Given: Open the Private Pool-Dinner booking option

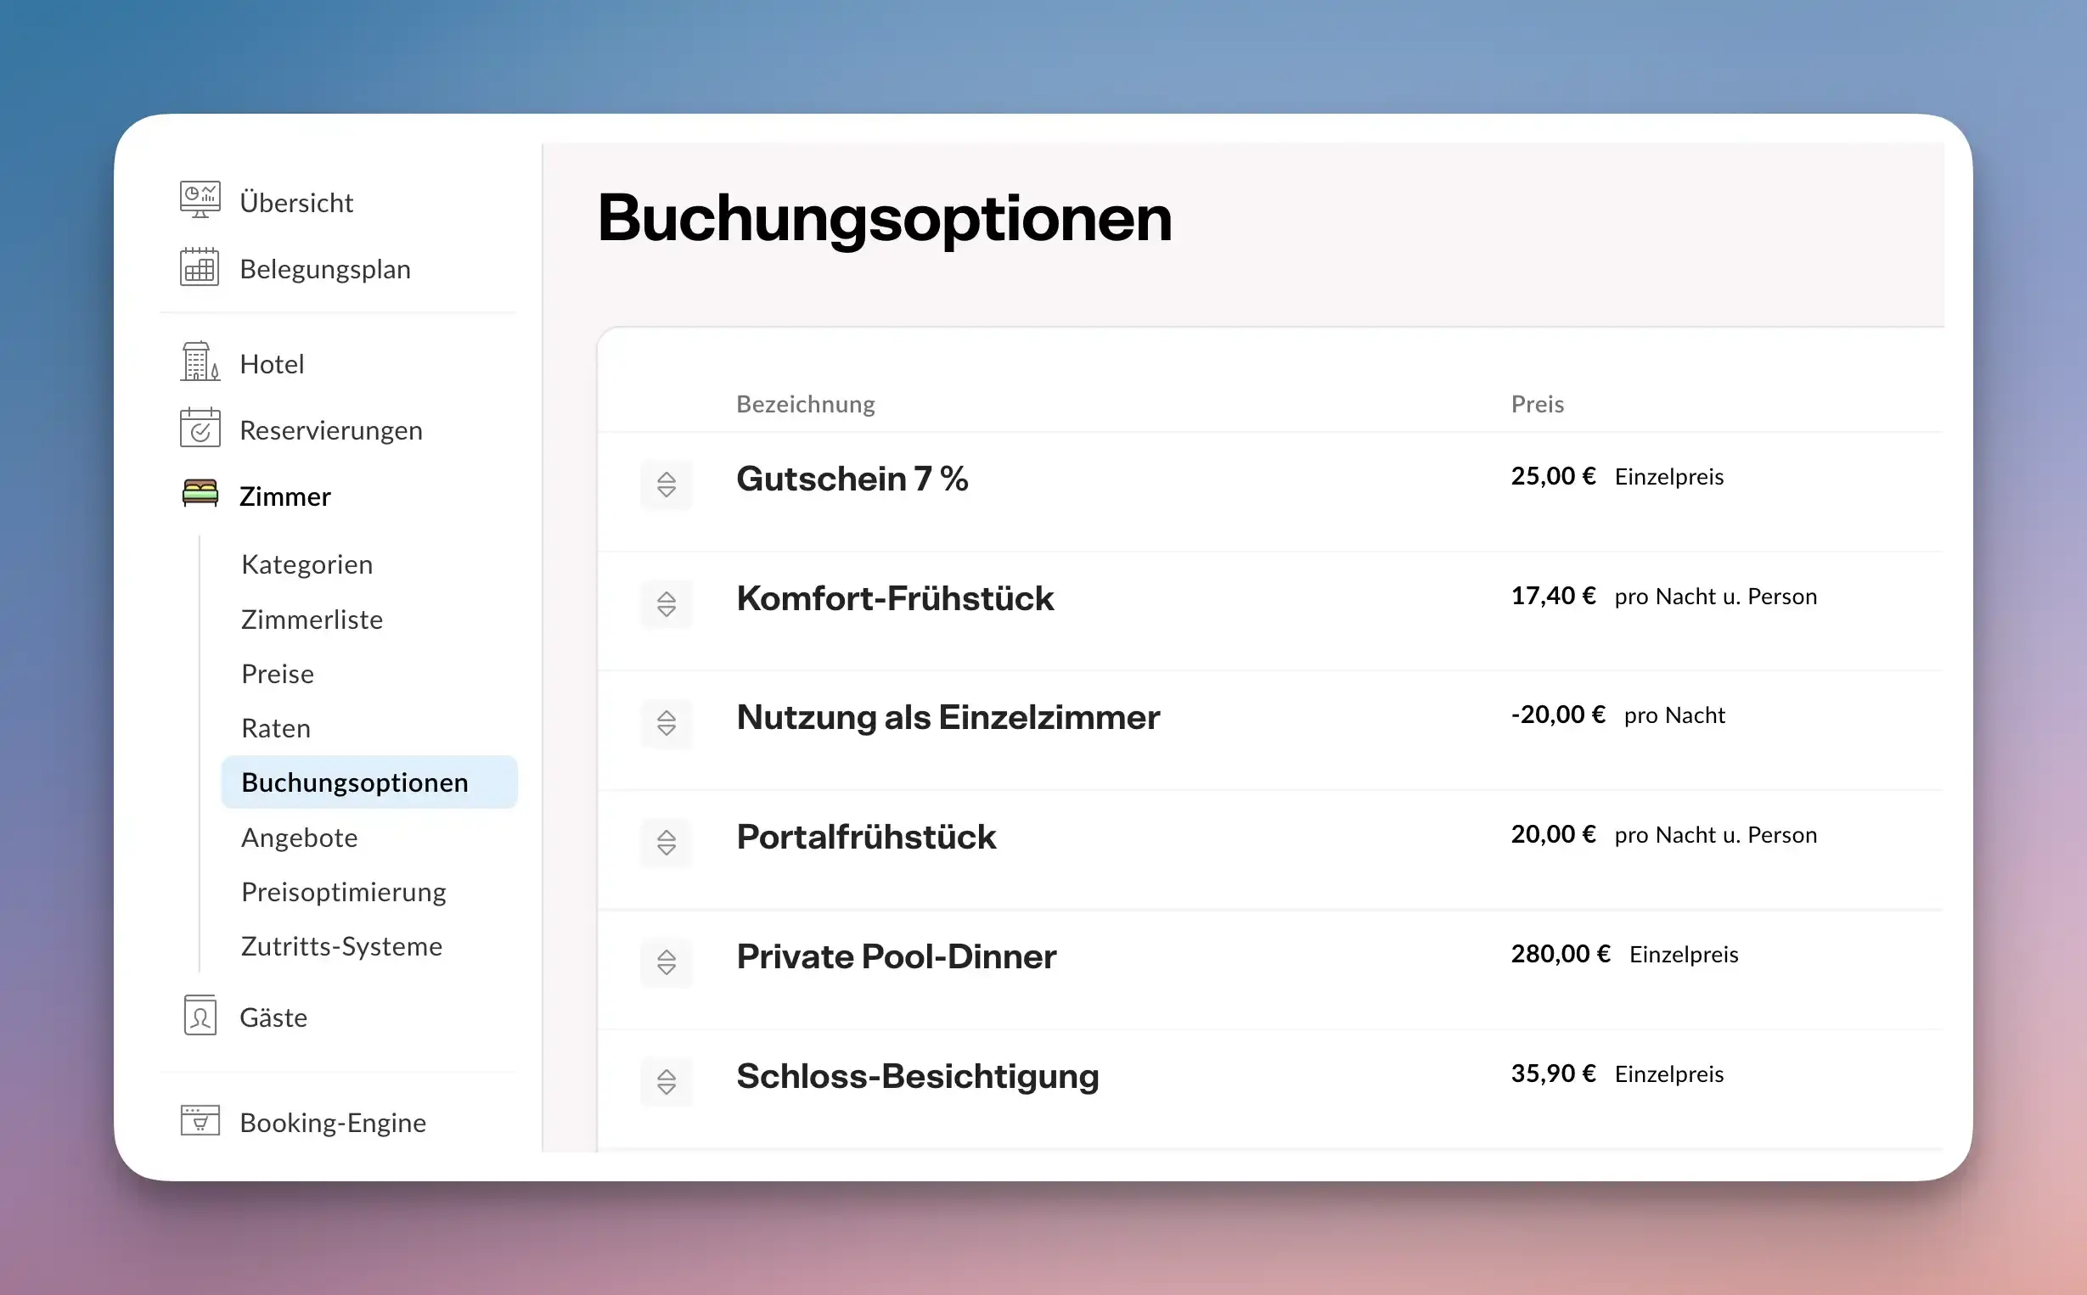Looking at the screenshot, I should (x=896, y=956).
